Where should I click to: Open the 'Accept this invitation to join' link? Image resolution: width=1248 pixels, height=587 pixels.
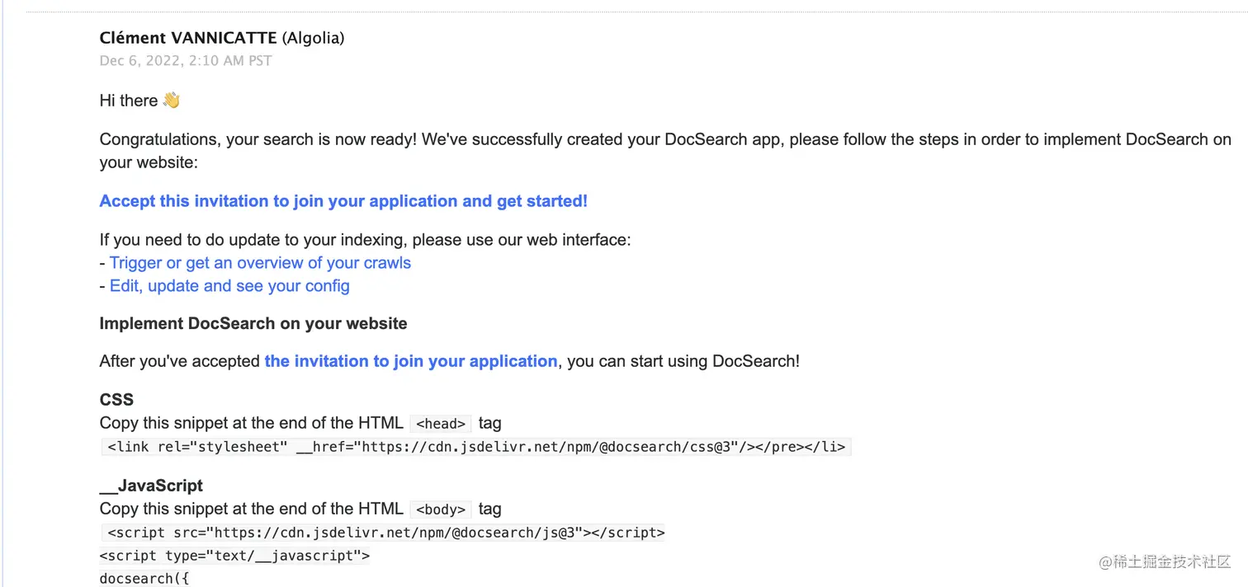pyautogui.click(x=343, y=201)
